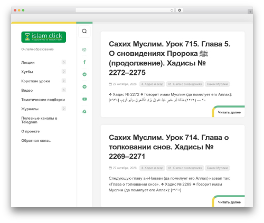The width and height of the screenshot is (264, 223).
Task: Click the Следующую главу ан-Навави excerpt
Action: pyautogui.click(x=169, y=184)
